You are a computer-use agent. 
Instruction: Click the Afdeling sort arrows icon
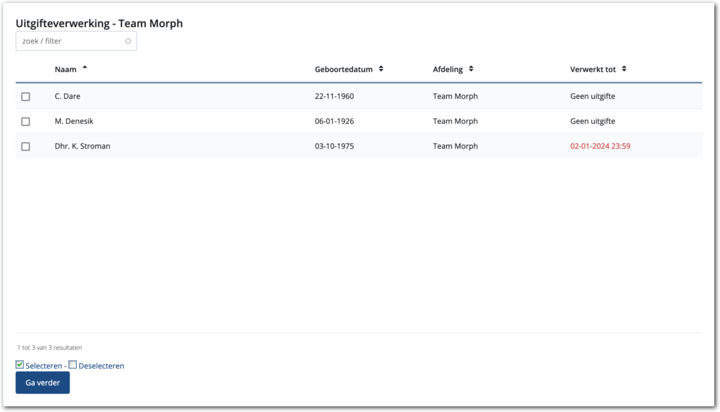point(471,69)
